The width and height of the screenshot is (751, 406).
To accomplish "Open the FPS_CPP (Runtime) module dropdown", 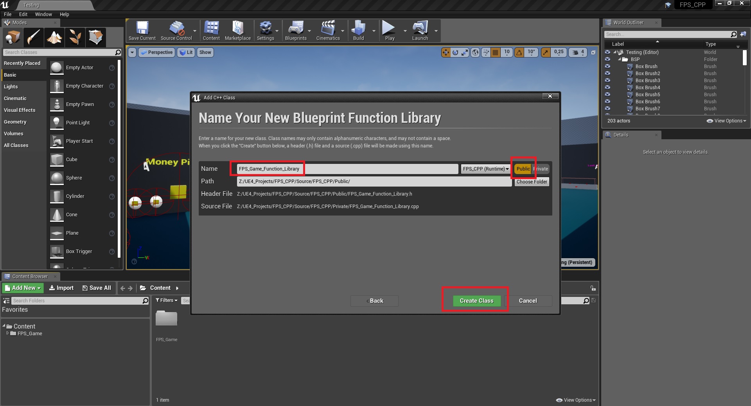I will pyautogui.click(x=485, y=169).
